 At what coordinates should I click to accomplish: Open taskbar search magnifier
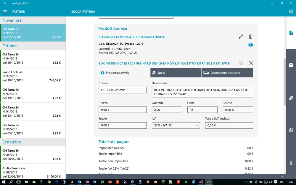tap(11, 182)
